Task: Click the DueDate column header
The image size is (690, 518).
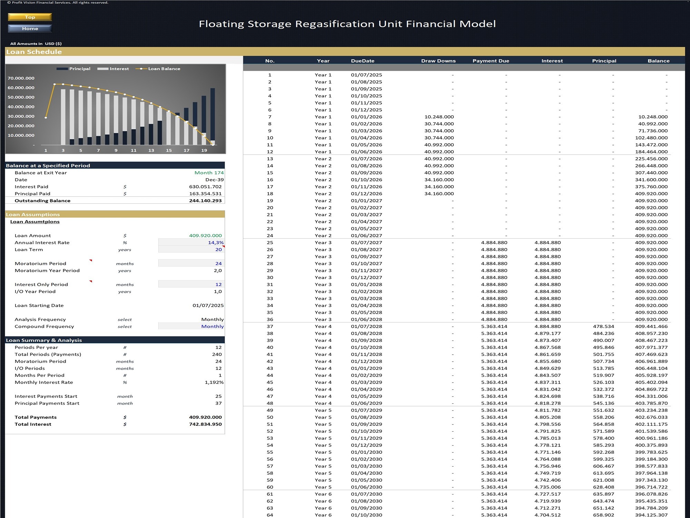Action: tap(363, 61)
